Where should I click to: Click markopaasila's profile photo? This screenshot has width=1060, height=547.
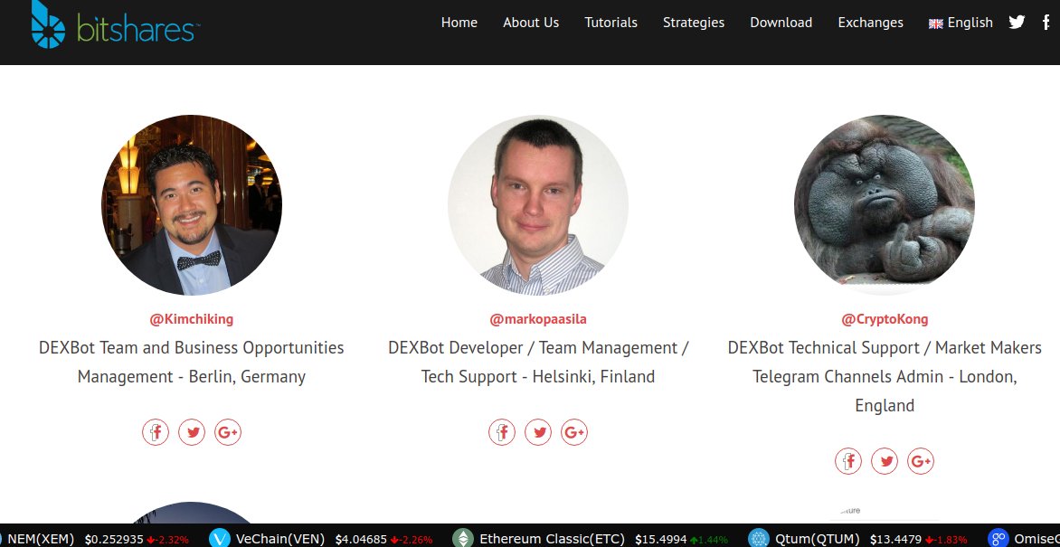point(537,205)
